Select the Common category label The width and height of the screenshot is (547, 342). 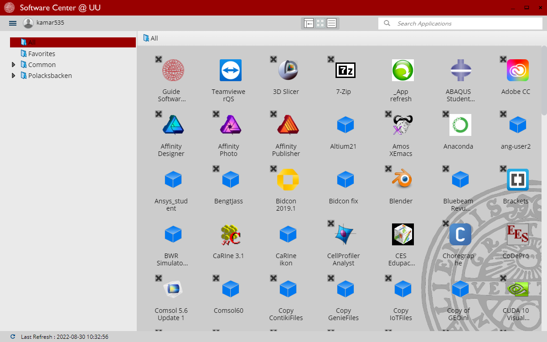tap(42, 65)
